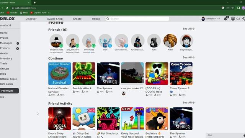
Task: Open friend Ayaandasaa's avatar
Action: point(138,41)
